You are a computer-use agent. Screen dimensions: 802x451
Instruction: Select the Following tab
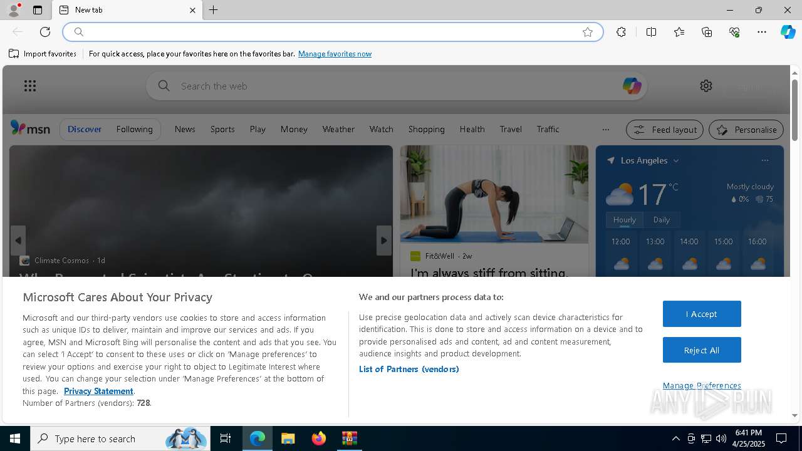point(135,129)
